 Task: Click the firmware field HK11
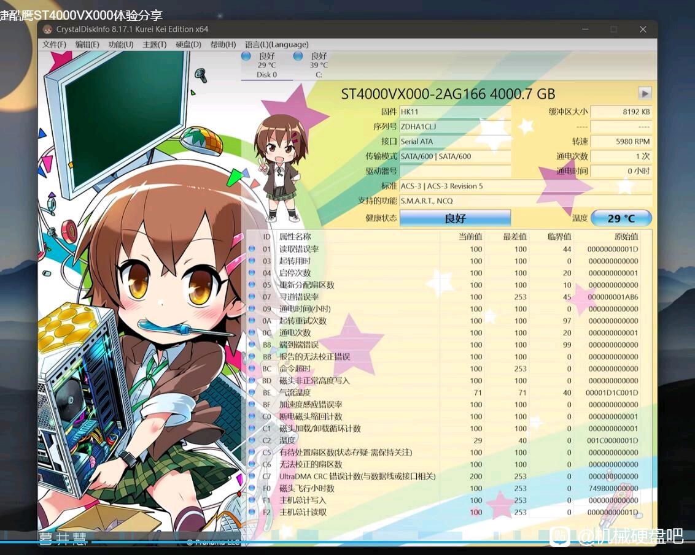[x=455, y=112]
